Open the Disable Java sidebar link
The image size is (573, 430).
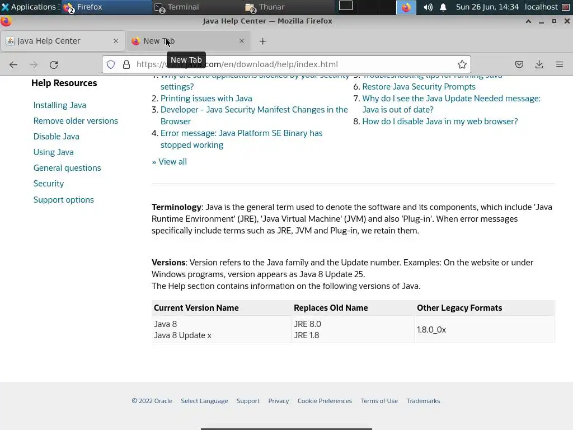tap(57, 137)
